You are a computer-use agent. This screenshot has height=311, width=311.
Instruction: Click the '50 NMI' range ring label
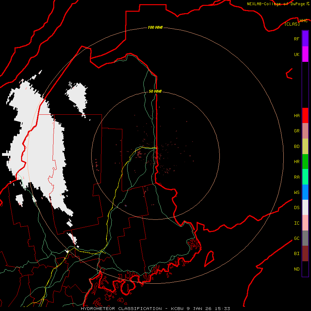(x=155, y=91)
